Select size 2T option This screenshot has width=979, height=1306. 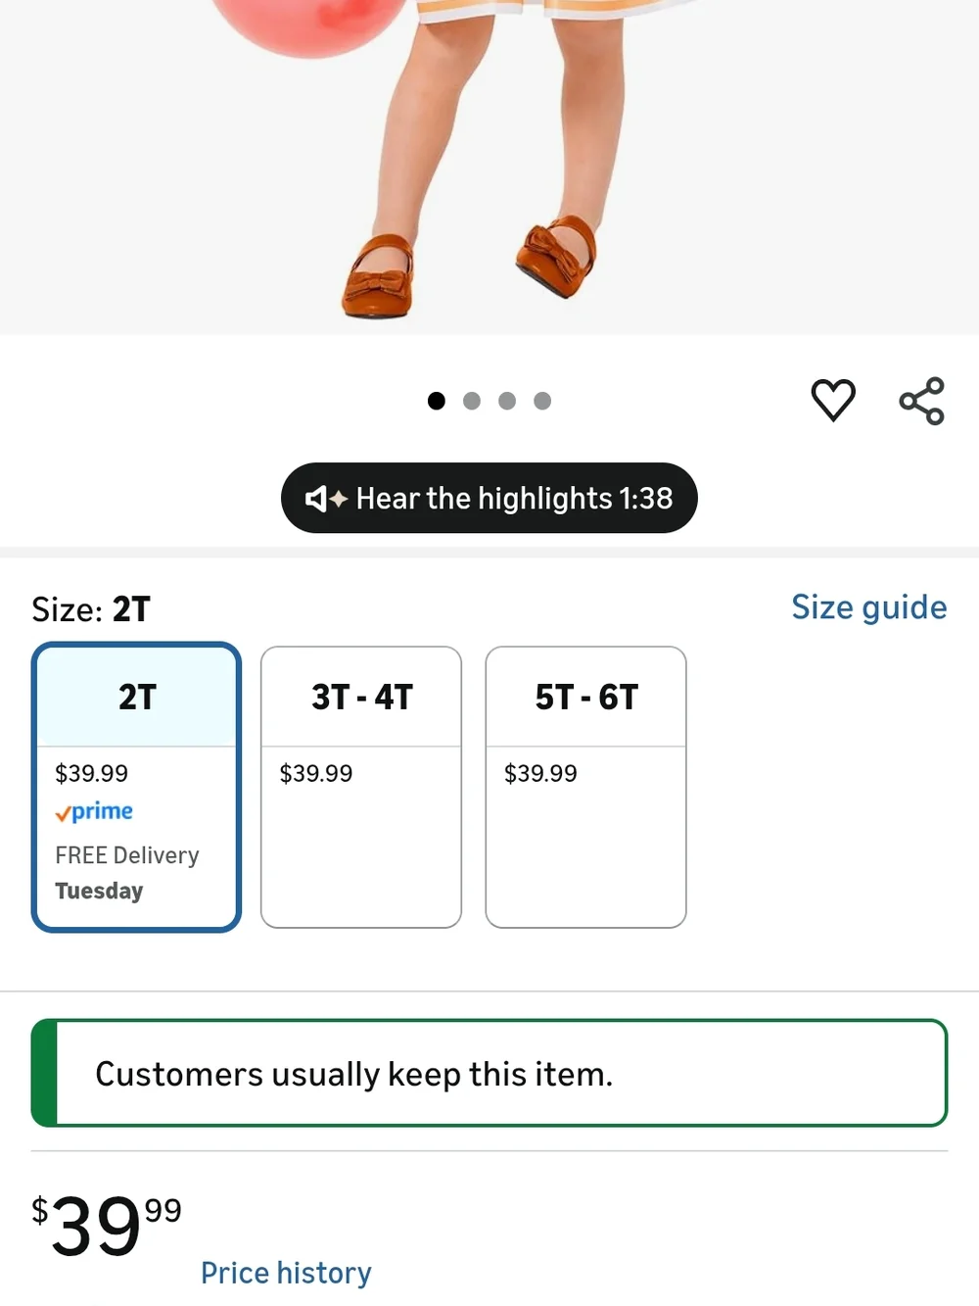[x=136, y=787]
